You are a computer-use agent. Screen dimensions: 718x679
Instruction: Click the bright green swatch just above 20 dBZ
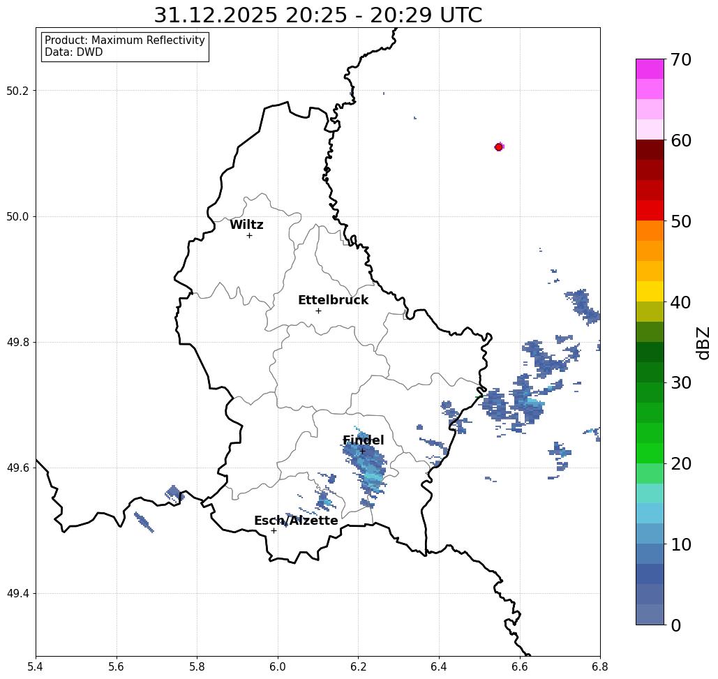pyautogui.click(x=650, y=453)
